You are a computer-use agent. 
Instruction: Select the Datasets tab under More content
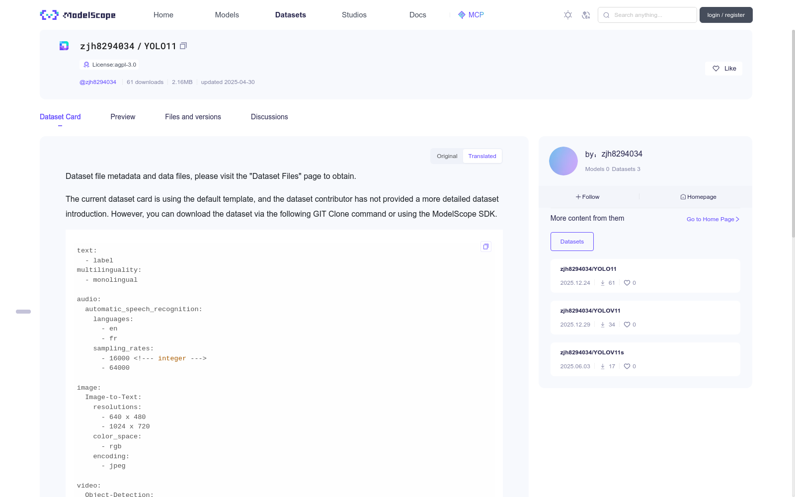572,242
